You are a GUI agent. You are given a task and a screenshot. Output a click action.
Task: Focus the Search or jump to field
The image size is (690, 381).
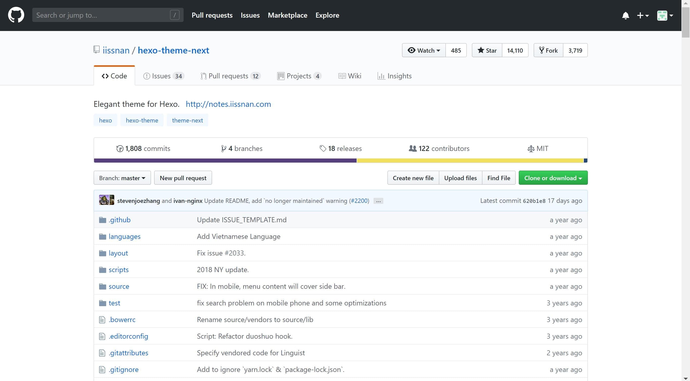102,15
